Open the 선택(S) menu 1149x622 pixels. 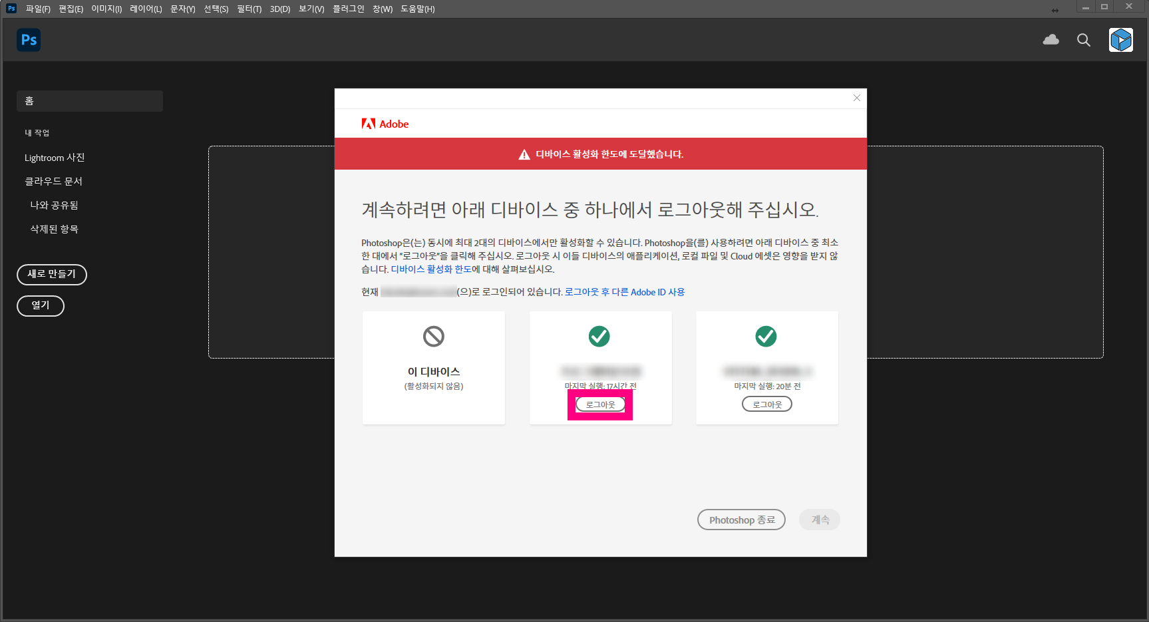pyautogui.click(x=216, y=9)
